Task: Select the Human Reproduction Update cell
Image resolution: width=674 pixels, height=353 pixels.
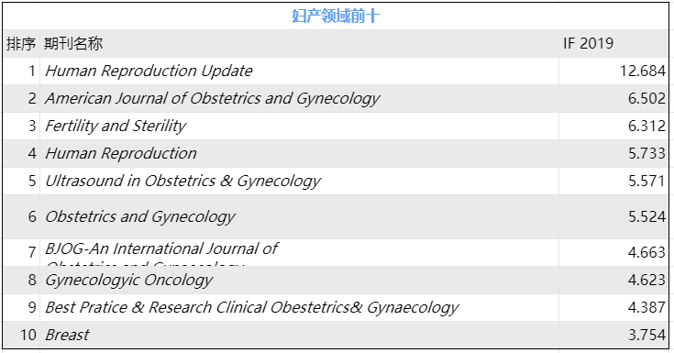Action: (x=299, y=71)
